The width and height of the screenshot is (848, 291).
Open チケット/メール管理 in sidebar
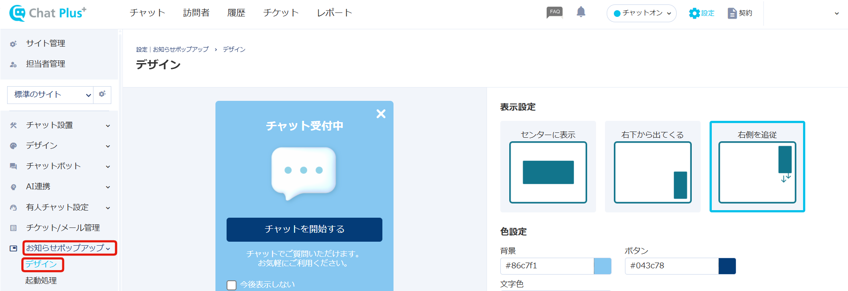tap(63, 227)
